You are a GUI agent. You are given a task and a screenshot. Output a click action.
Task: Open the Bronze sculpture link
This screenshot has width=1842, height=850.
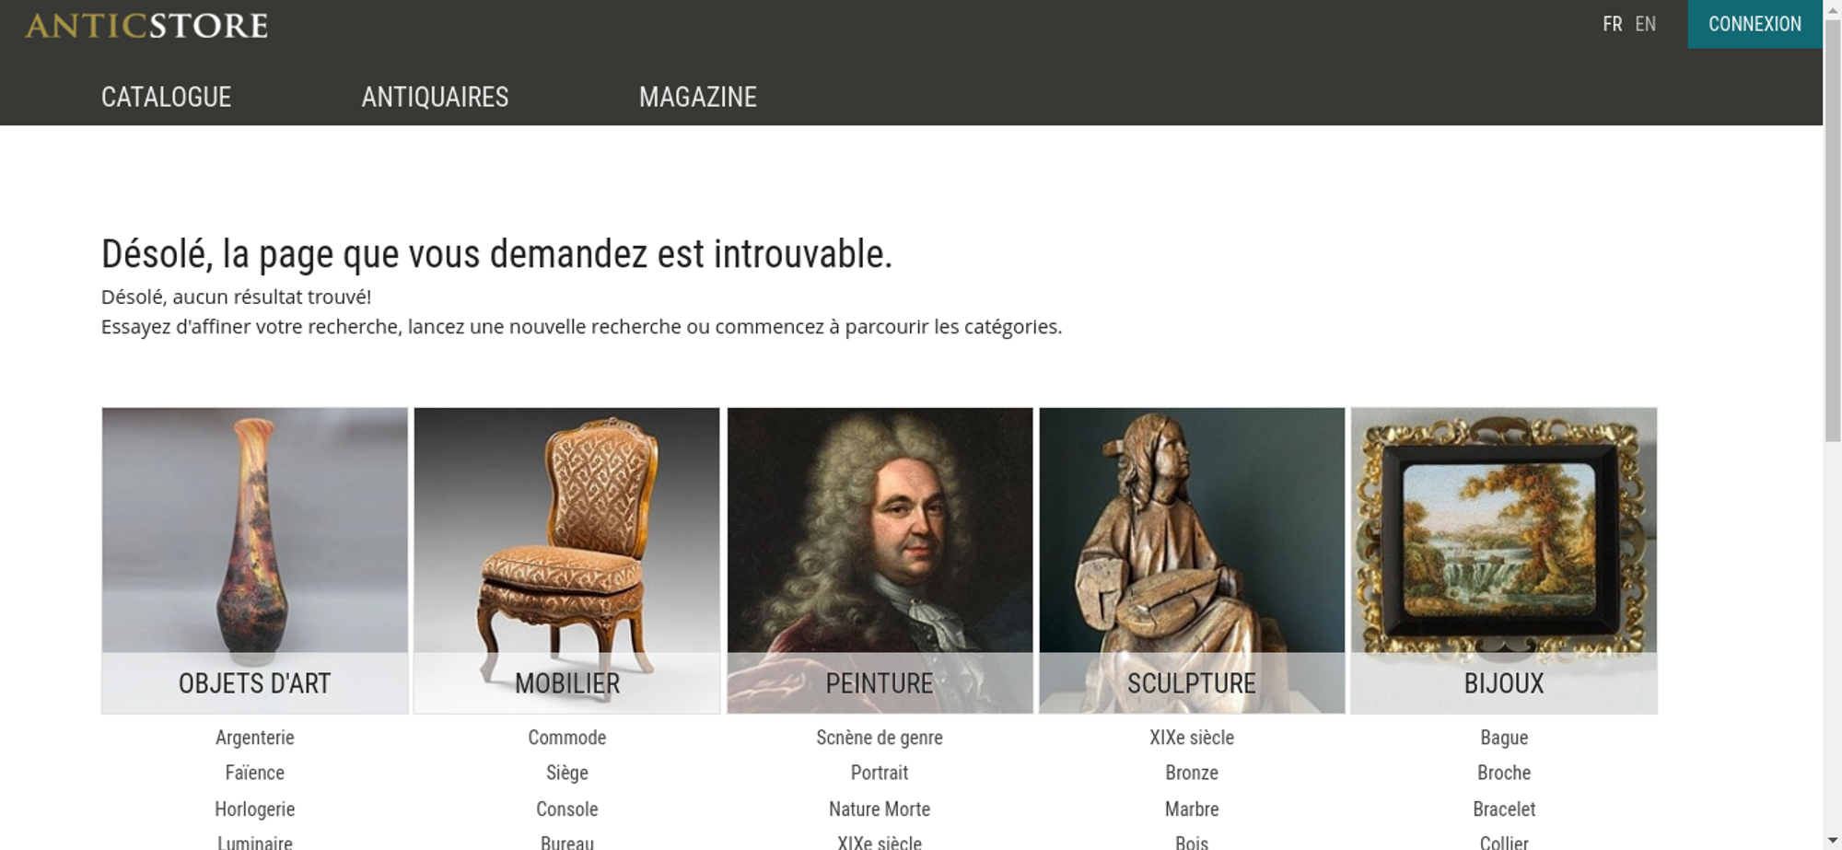pos(1192,773)
